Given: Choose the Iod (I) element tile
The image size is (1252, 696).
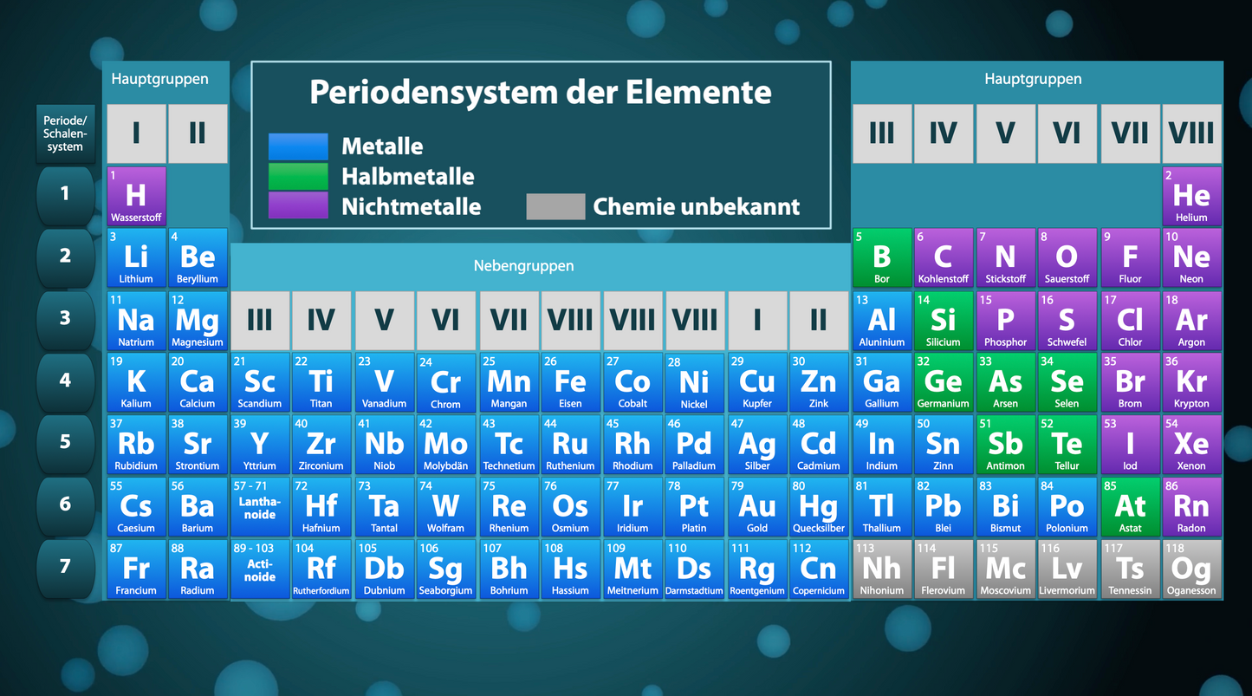Looking at the screenshot, I should tap(1130, 445).
